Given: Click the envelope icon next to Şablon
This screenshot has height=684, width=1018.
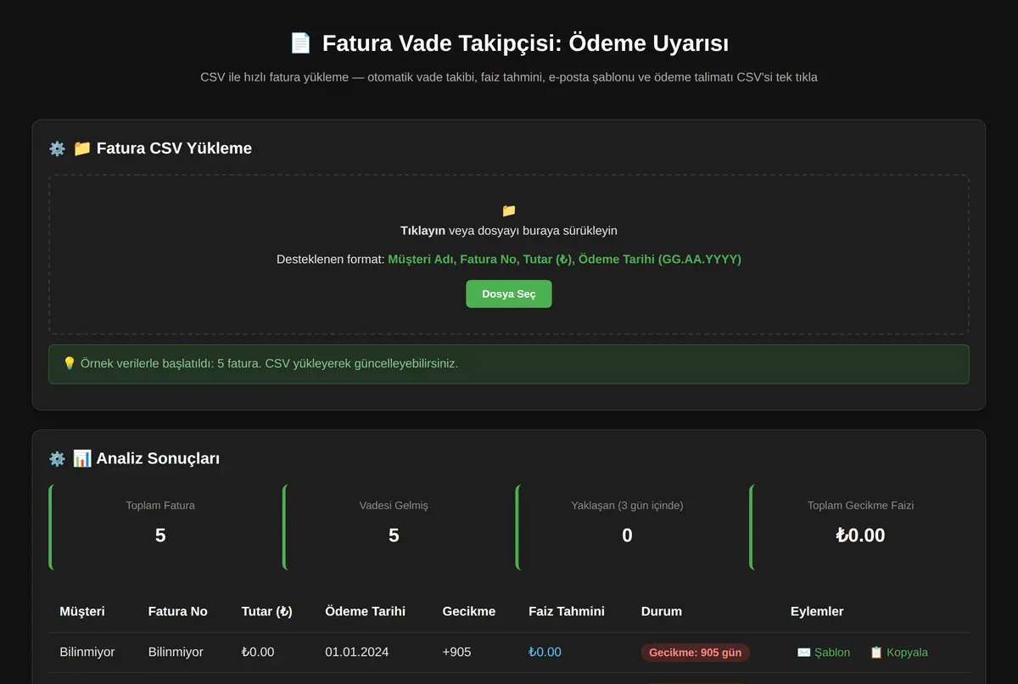Looking at the screenshot, I should pyautogui.click(x=804, y=652).
